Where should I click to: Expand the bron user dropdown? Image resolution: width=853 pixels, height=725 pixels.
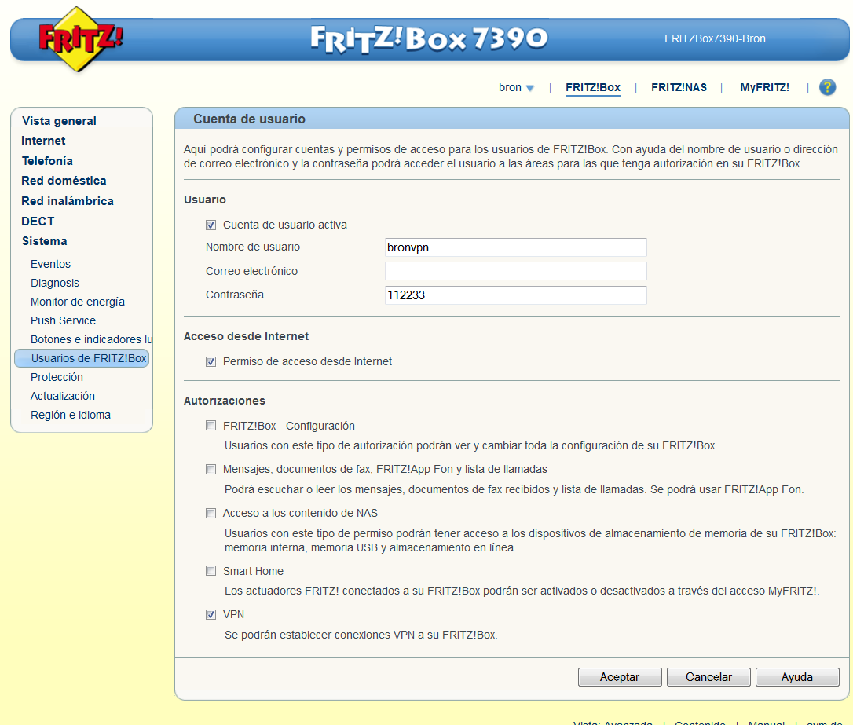coord(516,87)
